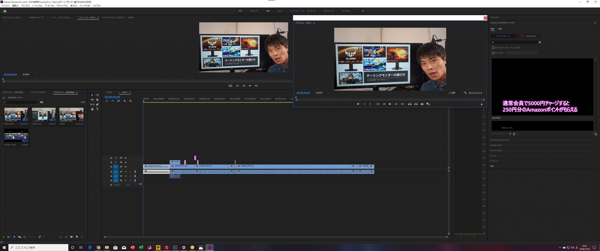Screen dimensions: 600x251
Task: Expand the Lumetri Color panel
Action: (x=496, y=145)
